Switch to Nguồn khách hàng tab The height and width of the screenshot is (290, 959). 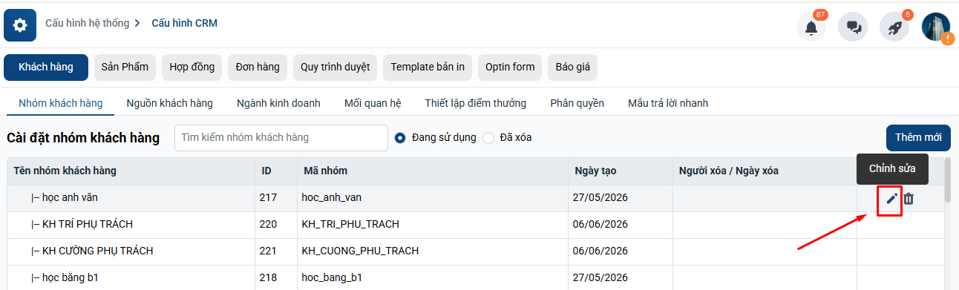[170, 103]
